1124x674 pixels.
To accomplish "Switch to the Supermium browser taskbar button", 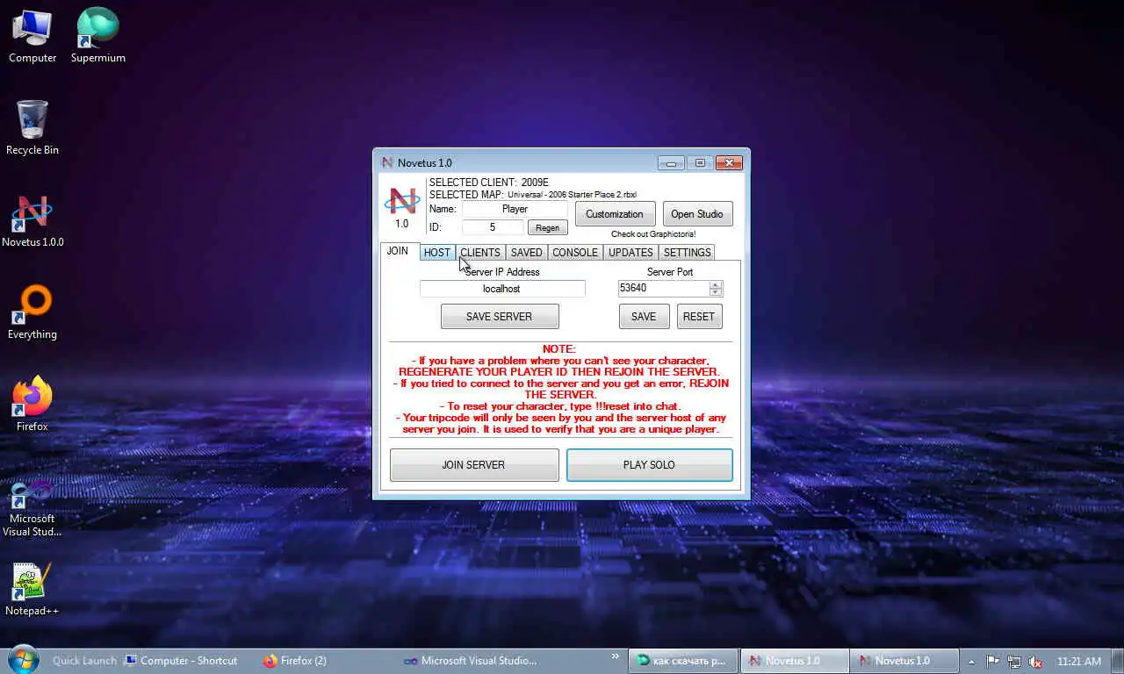I will [x=683, y=661].
